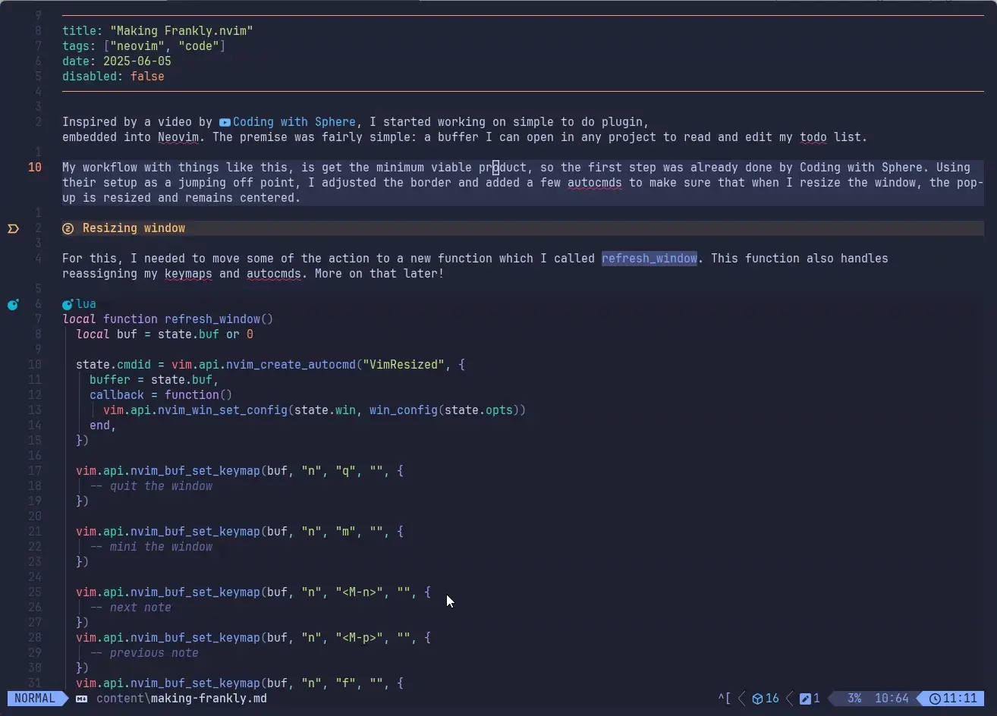
Task: Click the Resizing window heading
Action: point(134,228)
